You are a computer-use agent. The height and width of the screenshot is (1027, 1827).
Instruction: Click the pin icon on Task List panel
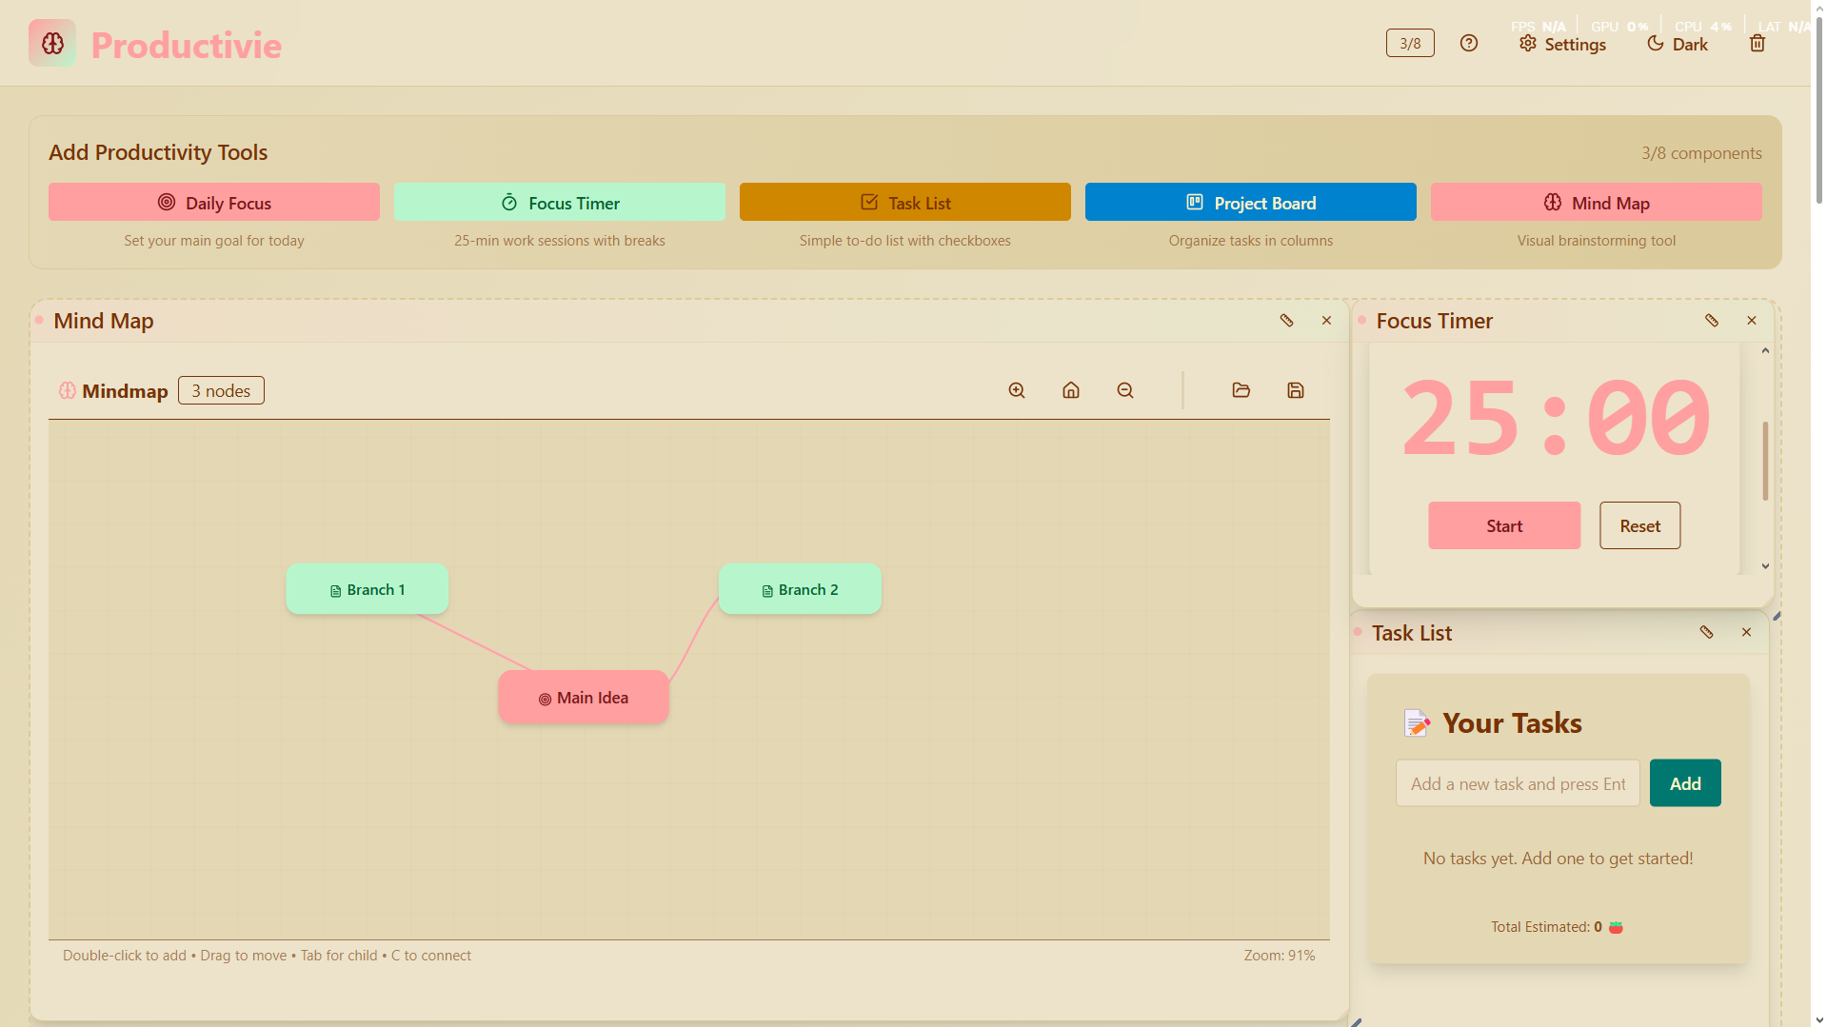[1706, 632]
